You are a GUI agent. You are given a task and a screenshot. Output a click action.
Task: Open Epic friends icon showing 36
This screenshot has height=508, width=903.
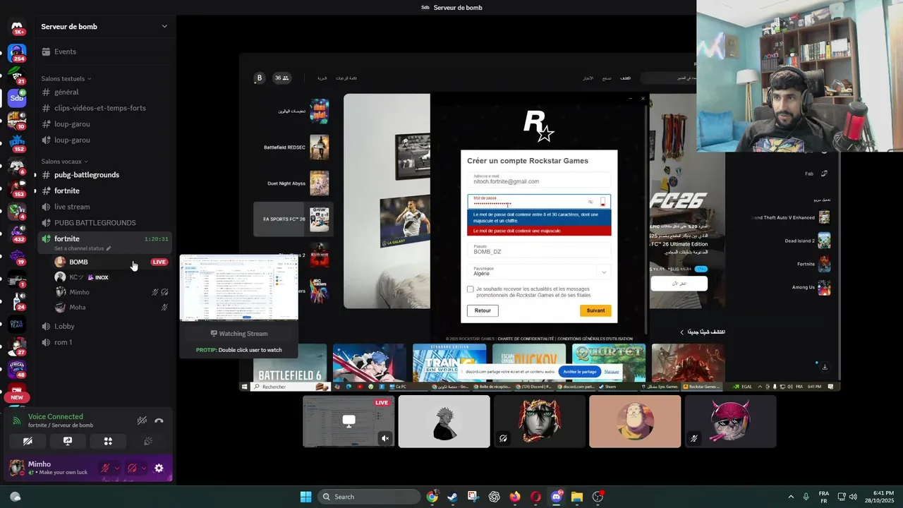pyautogui.click(x=282, y=78)
